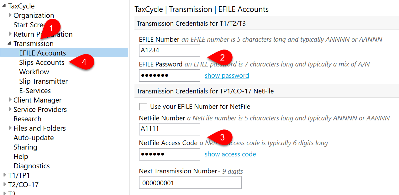
Task: Expand the Files and Folders arrow
Action: [x=10, y=128]
